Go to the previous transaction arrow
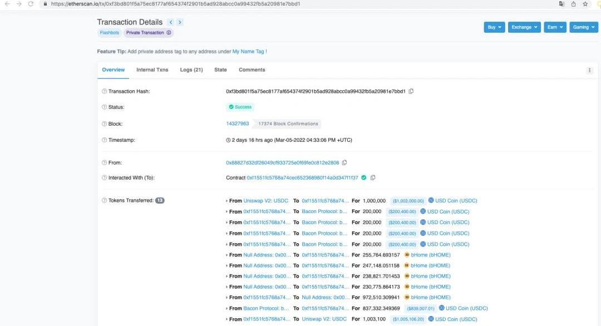This screenshot has width=601, height=326. (171, 22)
